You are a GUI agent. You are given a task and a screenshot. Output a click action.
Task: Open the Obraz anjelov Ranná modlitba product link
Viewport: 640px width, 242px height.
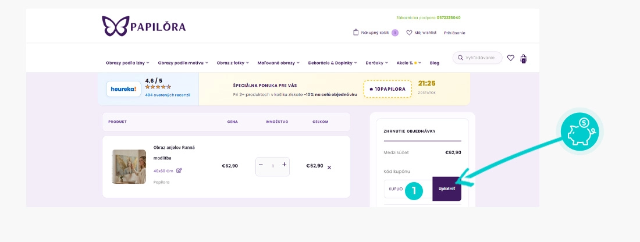click(174, 152)
